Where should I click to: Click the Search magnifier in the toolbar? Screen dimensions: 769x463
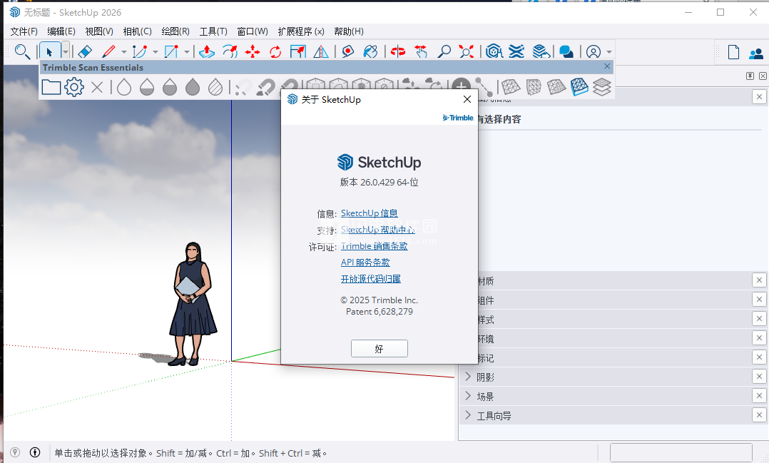[22, 51]
